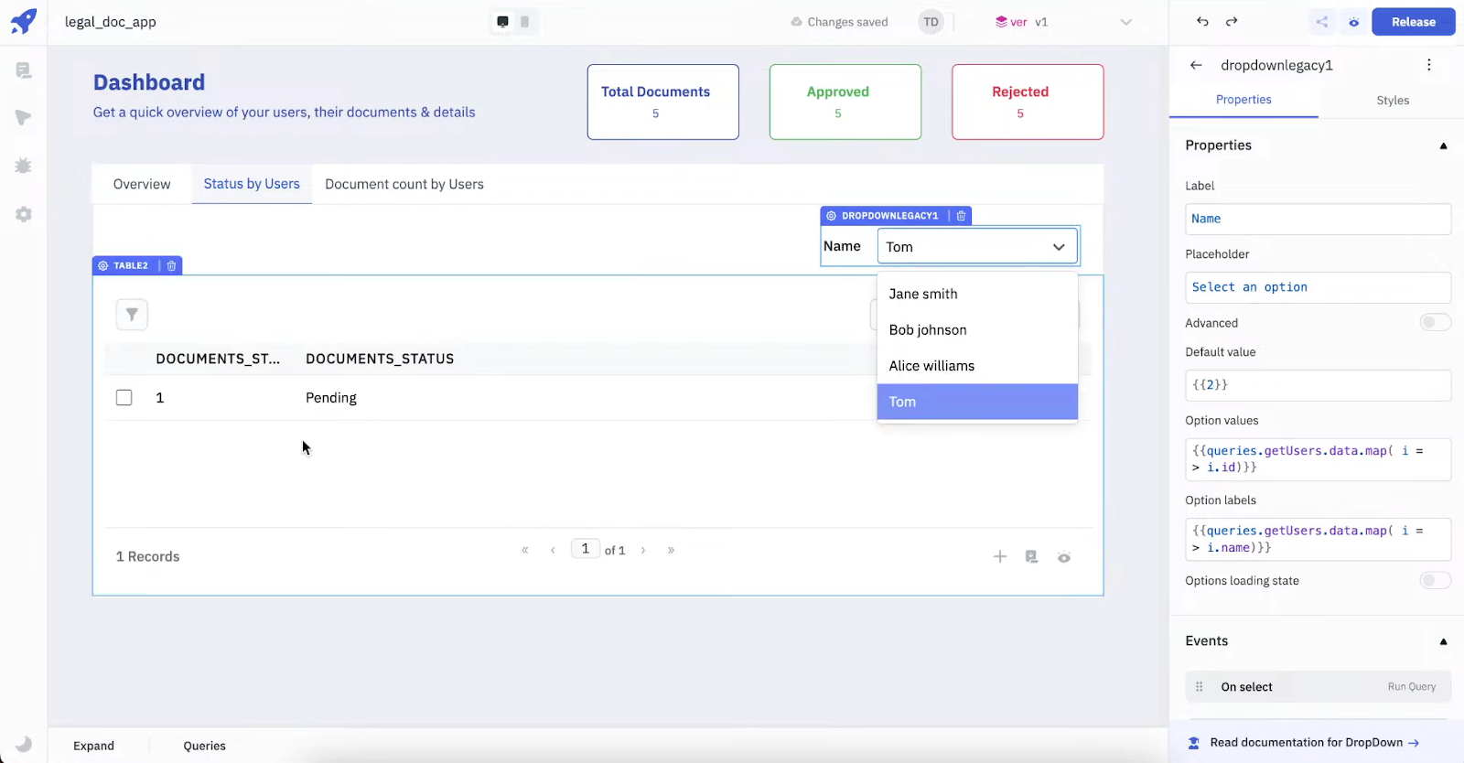
Task: Edit the Default value field
Action: click(x=1319, y=385)
